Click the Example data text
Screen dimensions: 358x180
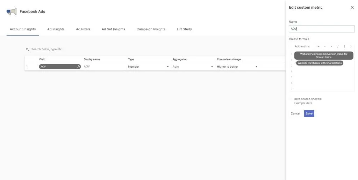coord(303,103)
